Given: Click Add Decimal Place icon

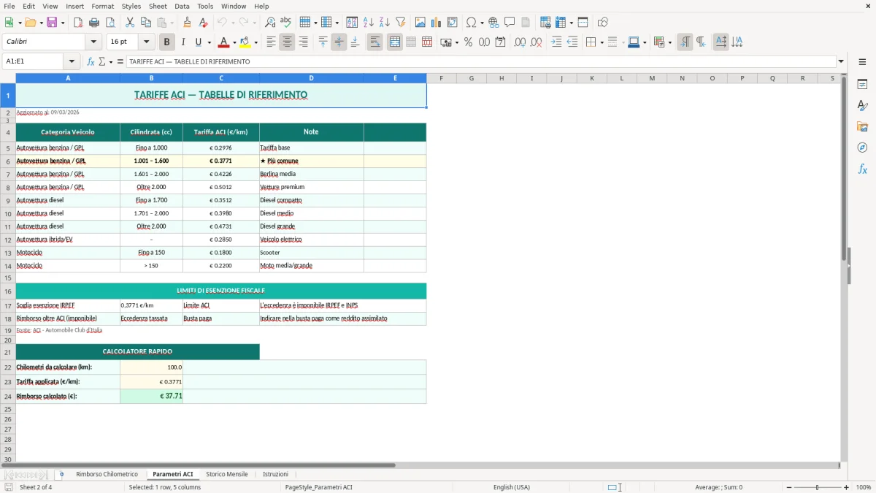Looking at the screenshot, I should point(520,42).
